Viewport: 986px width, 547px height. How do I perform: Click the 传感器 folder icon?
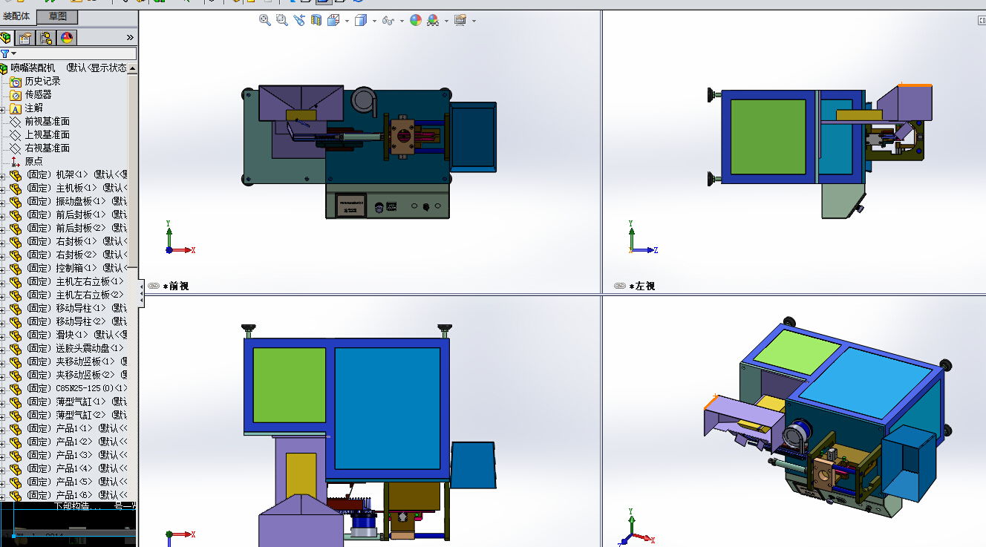click(16, 95)
